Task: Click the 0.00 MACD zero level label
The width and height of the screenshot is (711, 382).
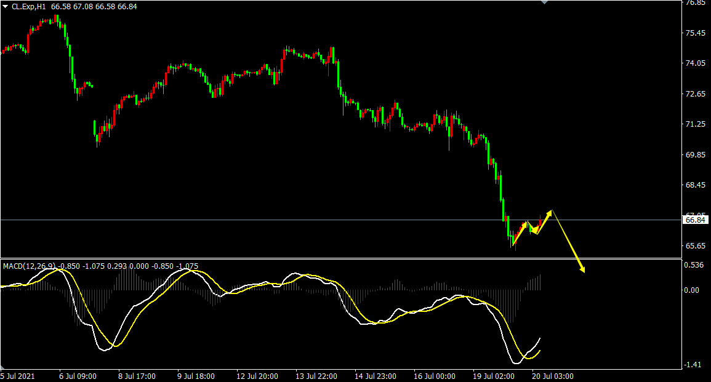Action: click(x=692, y=290)
